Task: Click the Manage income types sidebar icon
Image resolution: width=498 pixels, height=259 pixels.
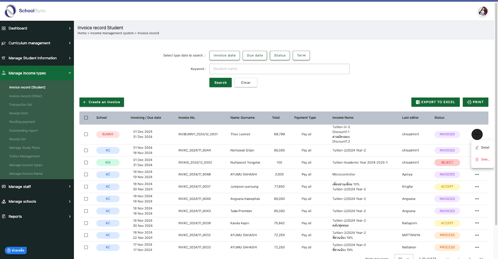Action: point(4,73)
